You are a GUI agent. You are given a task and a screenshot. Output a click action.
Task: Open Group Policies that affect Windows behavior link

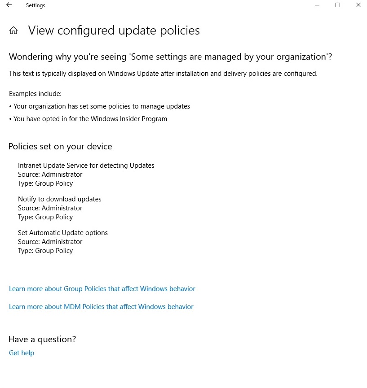pyautogui.click(x=102, y=289)
